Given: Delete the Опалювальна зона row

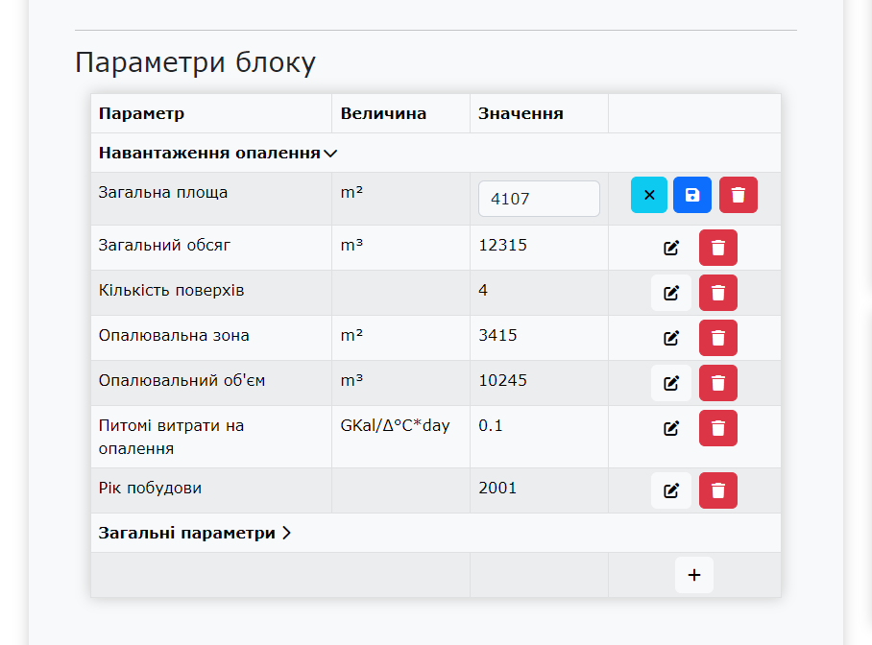Looking at the screenshot, I should click(x=717, y=338).
